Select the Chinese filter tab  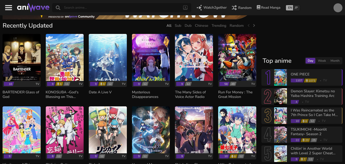202,26
